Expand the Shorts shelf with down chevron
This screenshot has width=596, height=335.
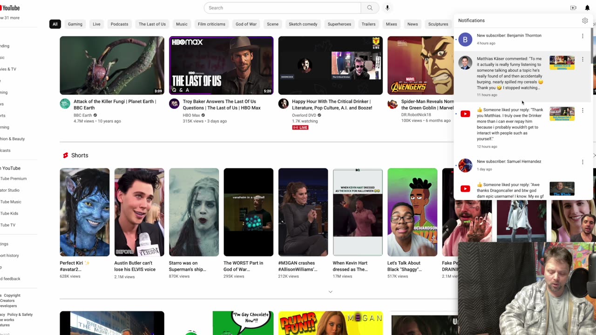click(x=330, y=292)
